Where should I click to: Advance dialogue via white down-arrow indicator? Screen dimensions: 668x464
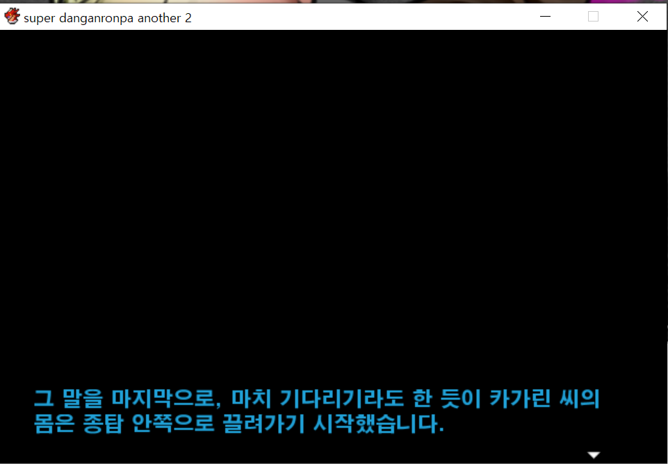tap(594, 455)
